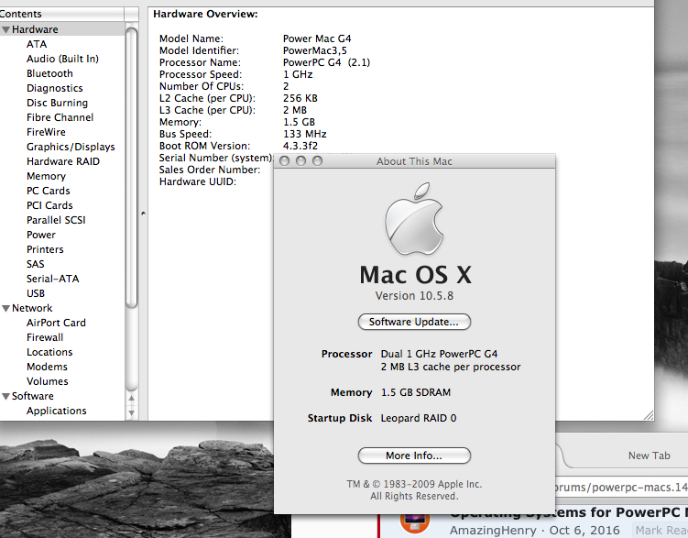The image size is (688, 538).
Task: Click the browser address bar URL
Action: coord(622,488)
